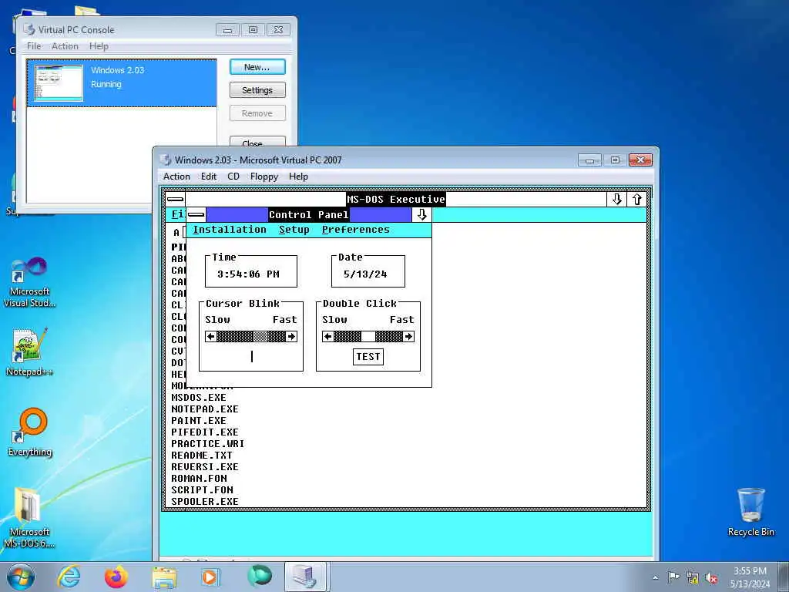Click the TEST double-click button

368,357
